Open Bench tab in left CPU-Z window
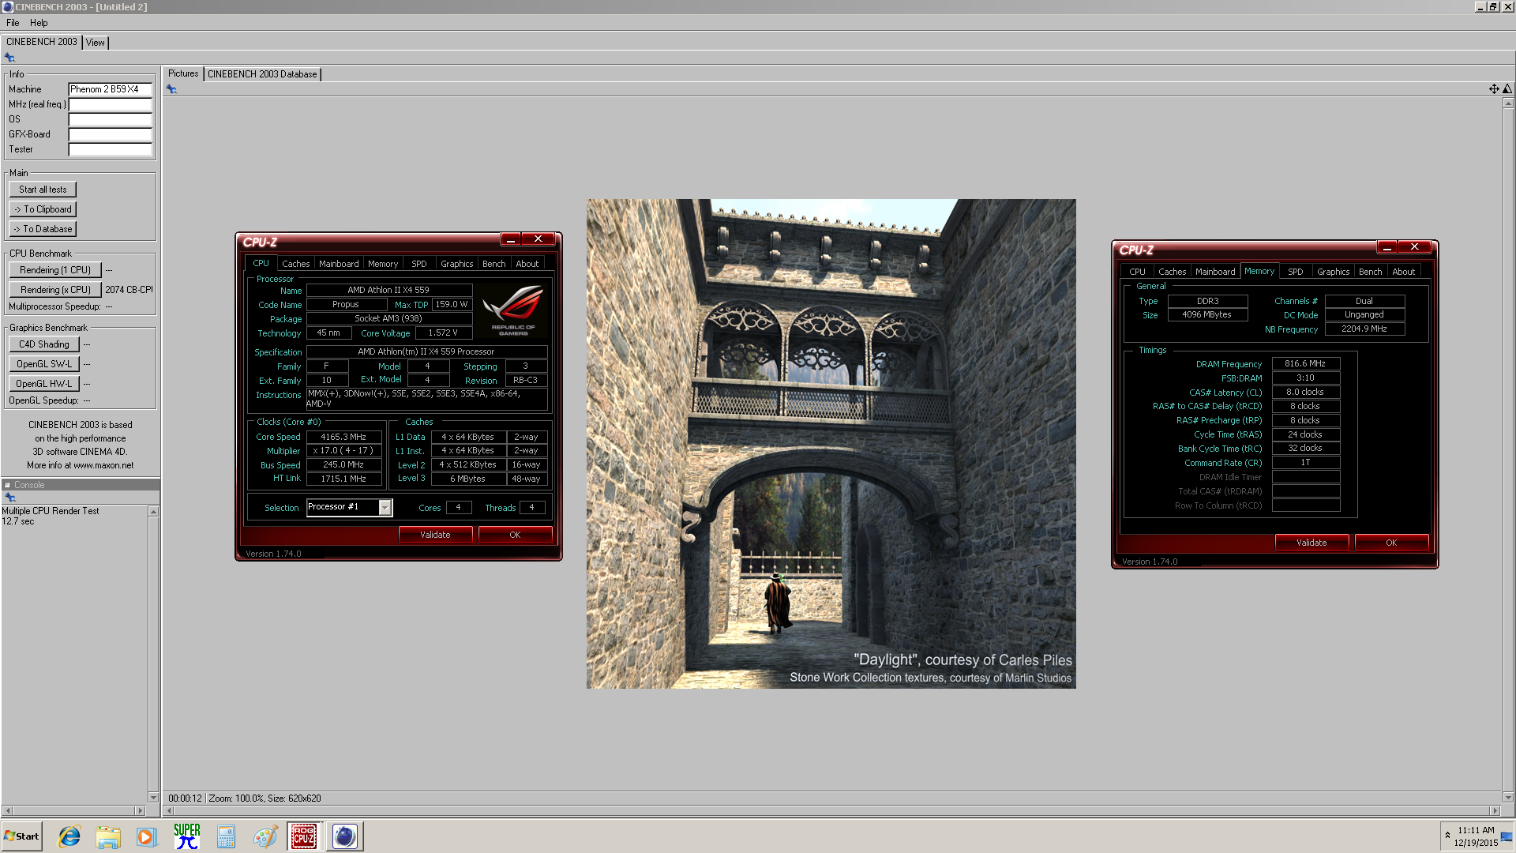This screenshot has height=853, width=1516. (494, 264)
